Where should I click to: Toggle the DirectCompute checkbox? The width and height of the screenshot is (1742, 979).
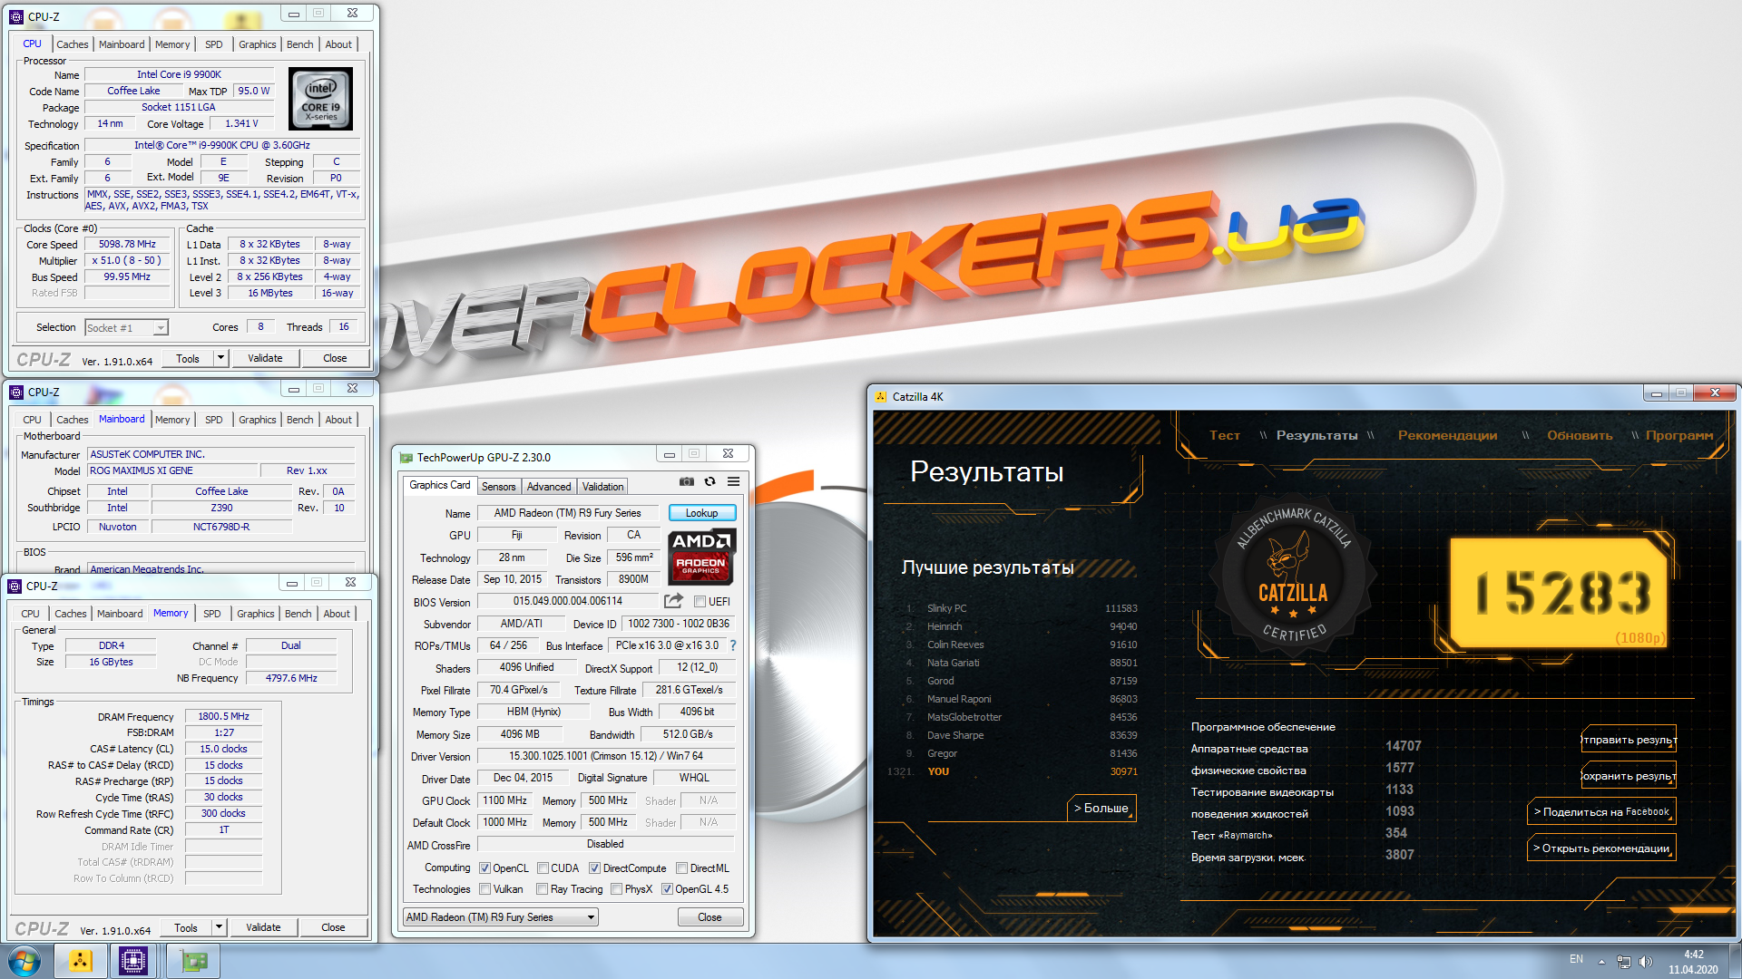pos(594,868)
